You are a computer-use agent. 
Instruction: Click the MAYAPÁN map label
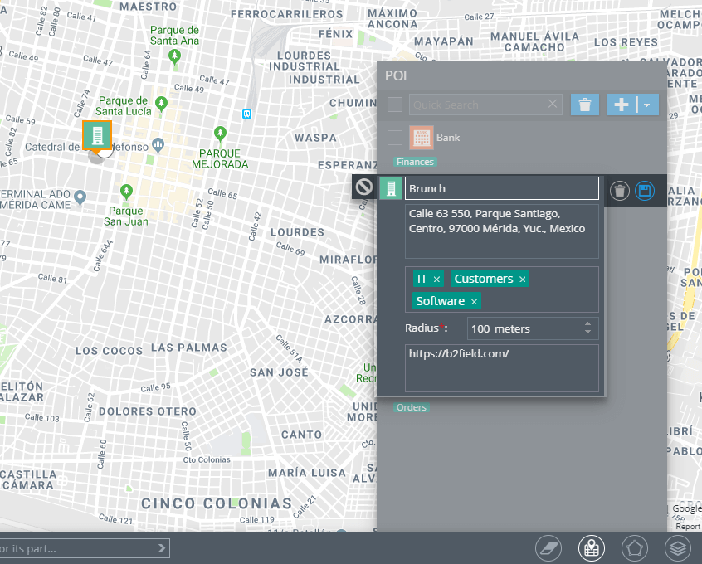[444, 41]
